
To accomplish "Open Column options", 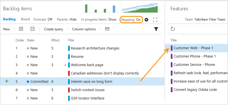I will pos(84,29).
